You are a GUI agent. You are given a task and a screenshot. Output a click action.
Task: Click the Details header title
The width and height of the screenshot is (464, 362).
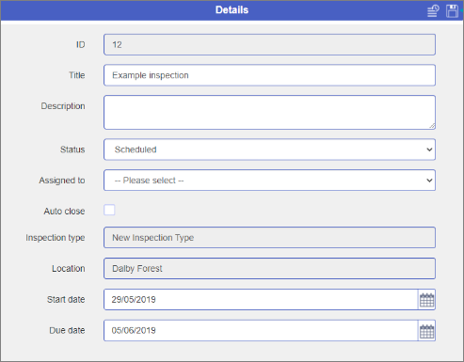click(x=232, y=10)
